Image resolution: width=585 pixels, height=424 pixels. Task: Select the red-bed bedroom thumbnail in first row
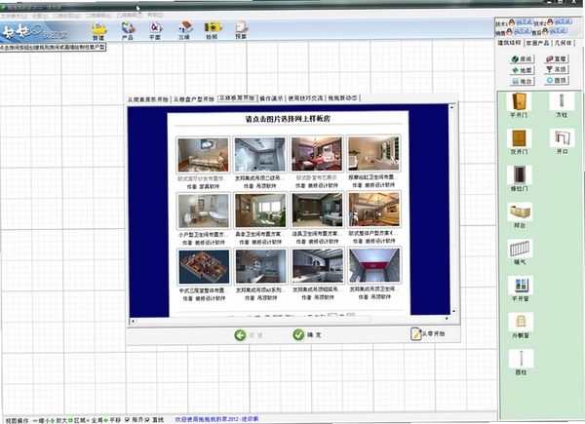pyautogui.click(x=317, y=154)
